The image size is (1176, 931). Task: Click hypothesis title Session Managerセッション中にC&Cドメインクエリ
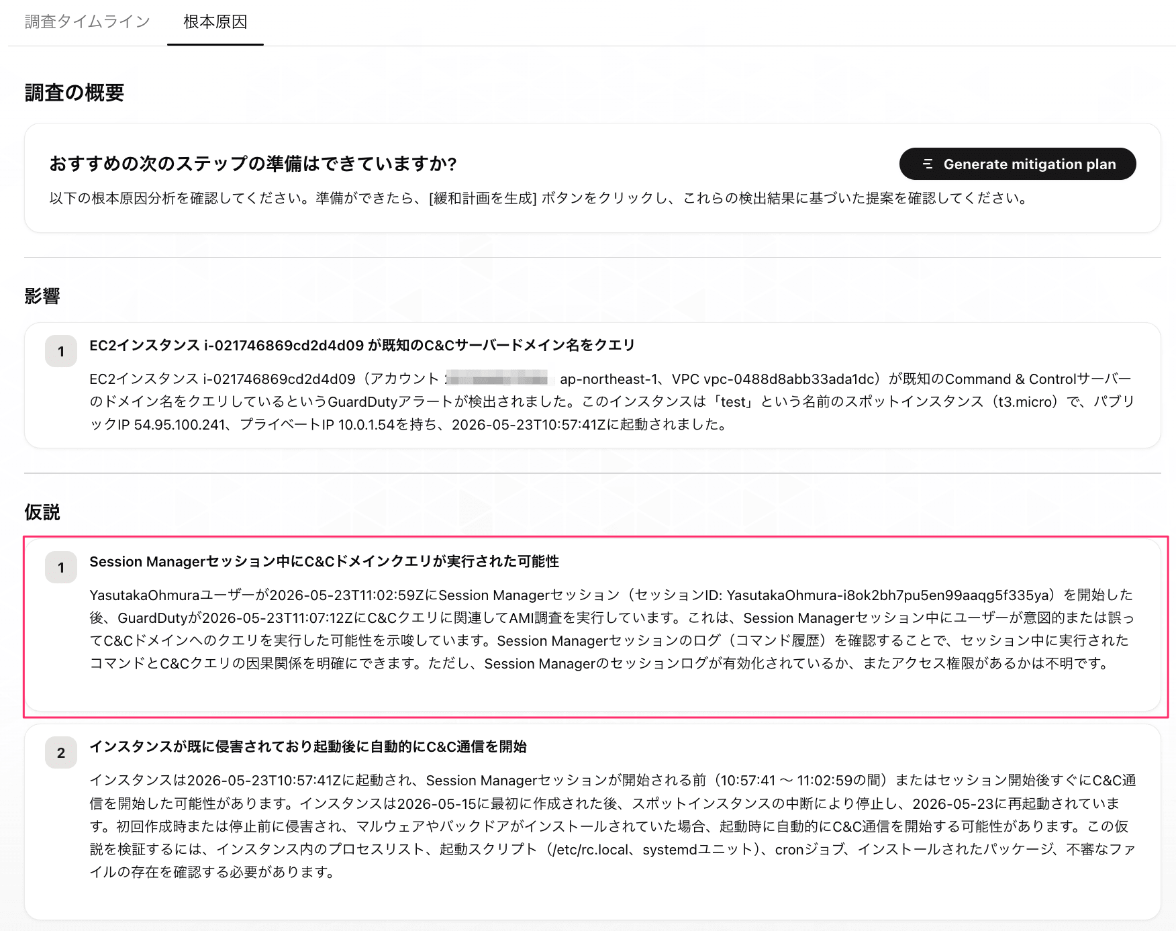tap(324, 561)
